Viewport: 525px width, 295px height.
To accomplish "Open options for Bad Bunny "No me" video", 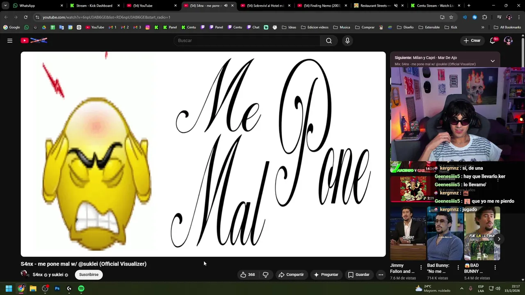I will pos(458,268).
